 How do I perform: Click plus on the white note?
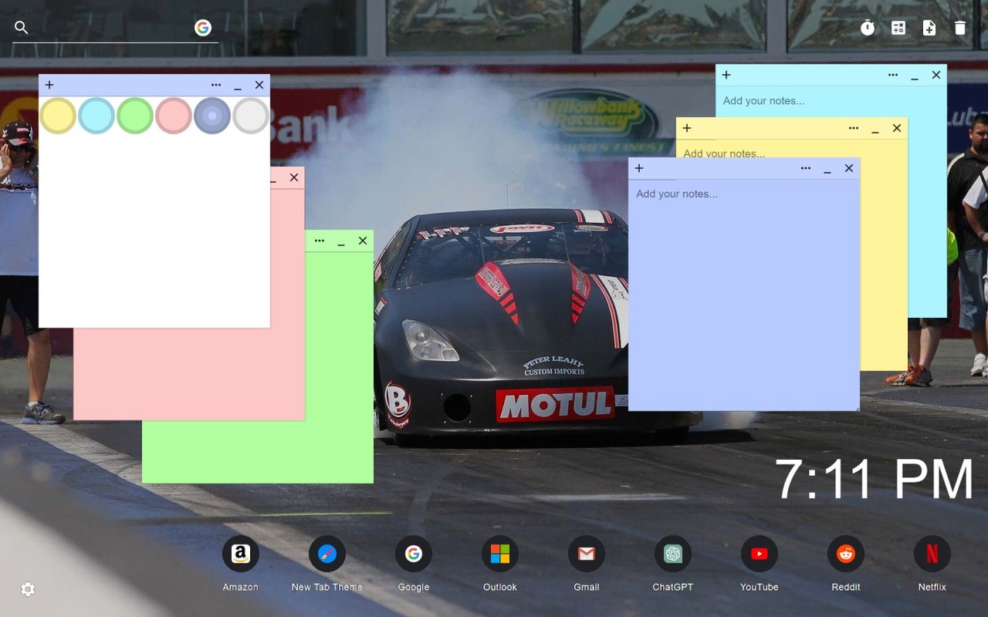(49, 85)
